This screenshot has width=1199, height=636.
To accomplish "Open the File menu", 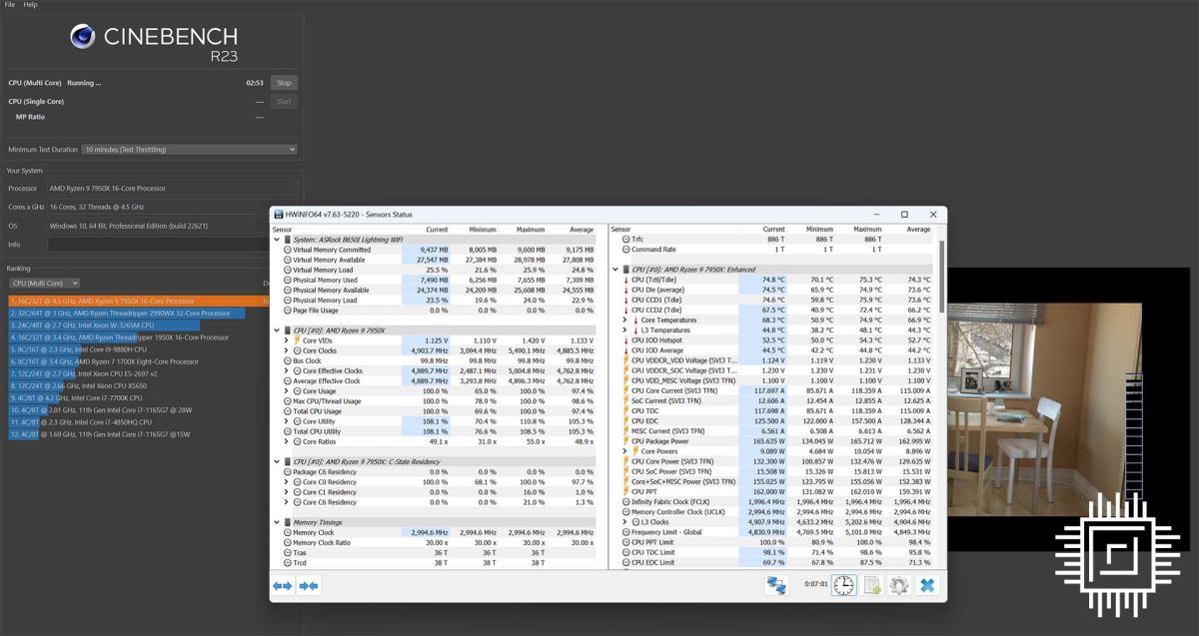I will 10,5.
